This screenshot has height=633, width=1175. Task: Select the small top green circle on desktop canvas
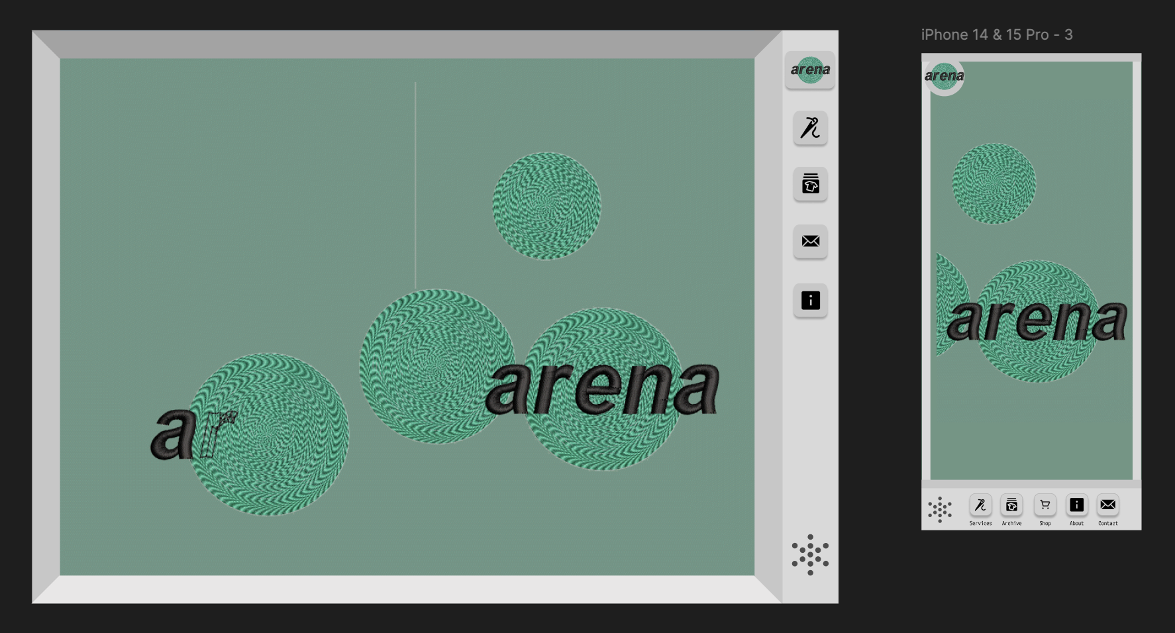click(x=546, y=206)
